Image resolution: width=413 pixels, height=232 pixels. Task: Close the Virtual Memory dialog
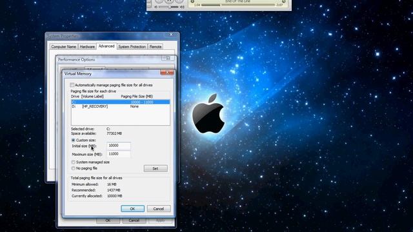coord(167,72)
